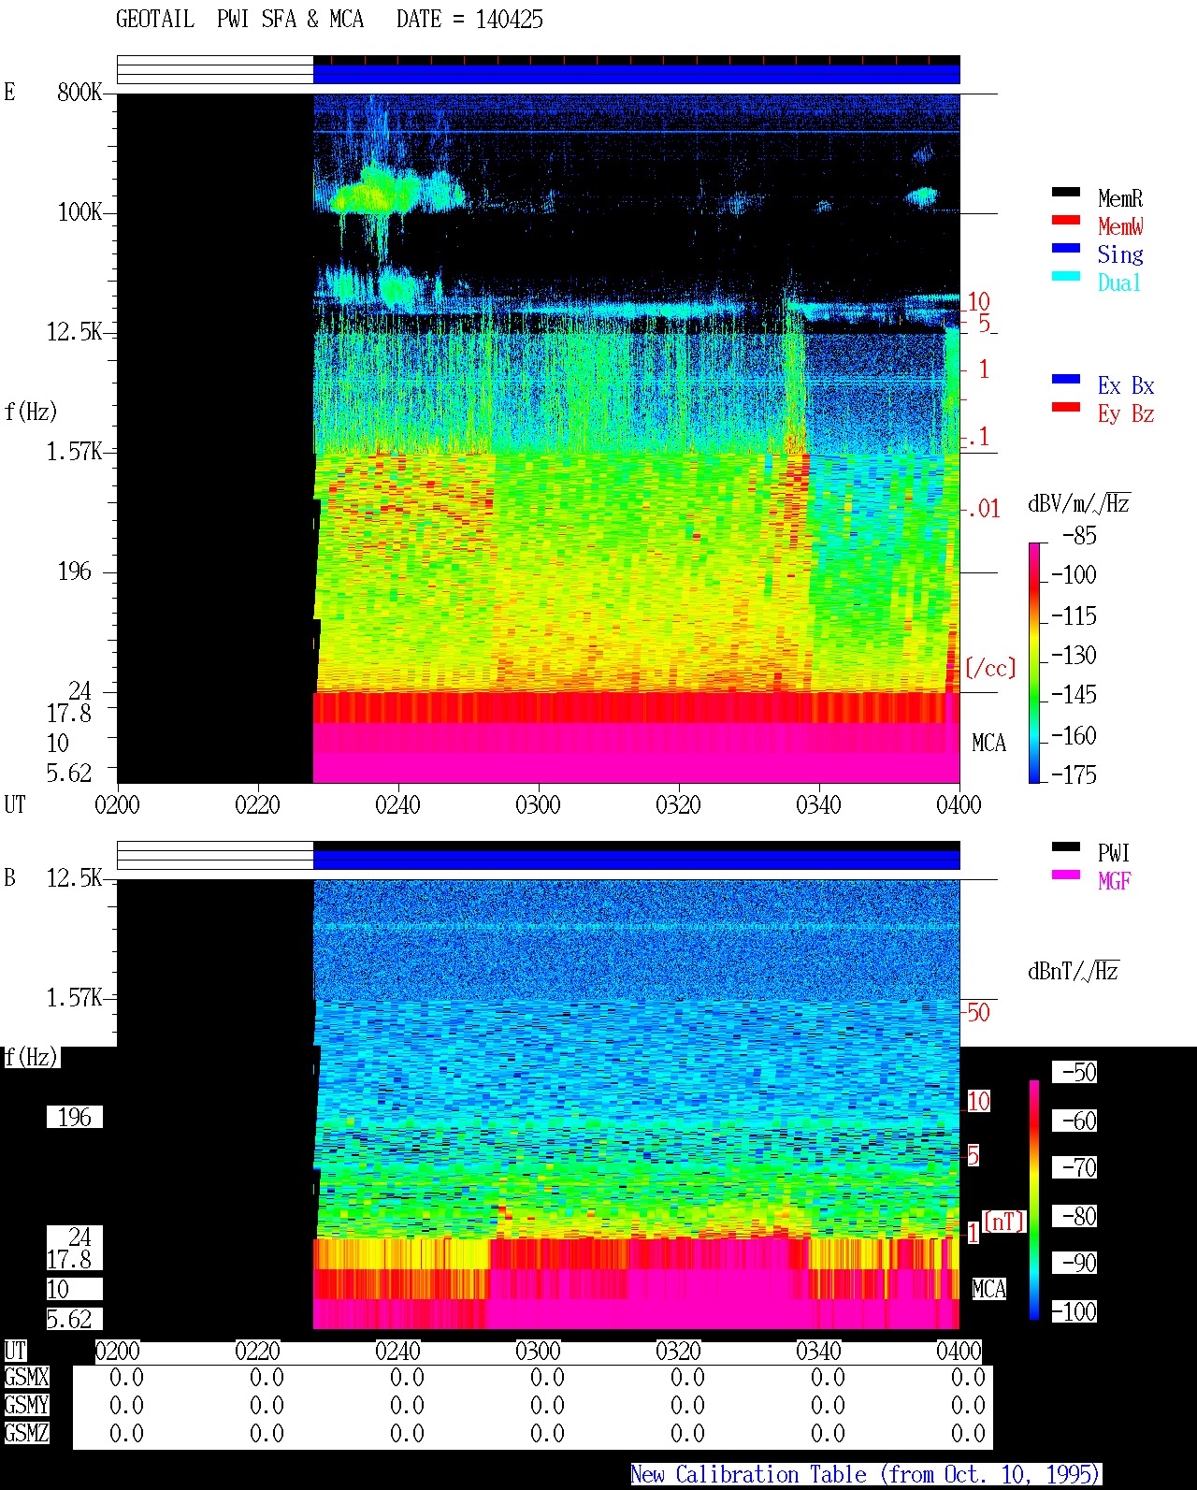Click the blue Ex Bx legend swatch

[x=1066, y=380]
